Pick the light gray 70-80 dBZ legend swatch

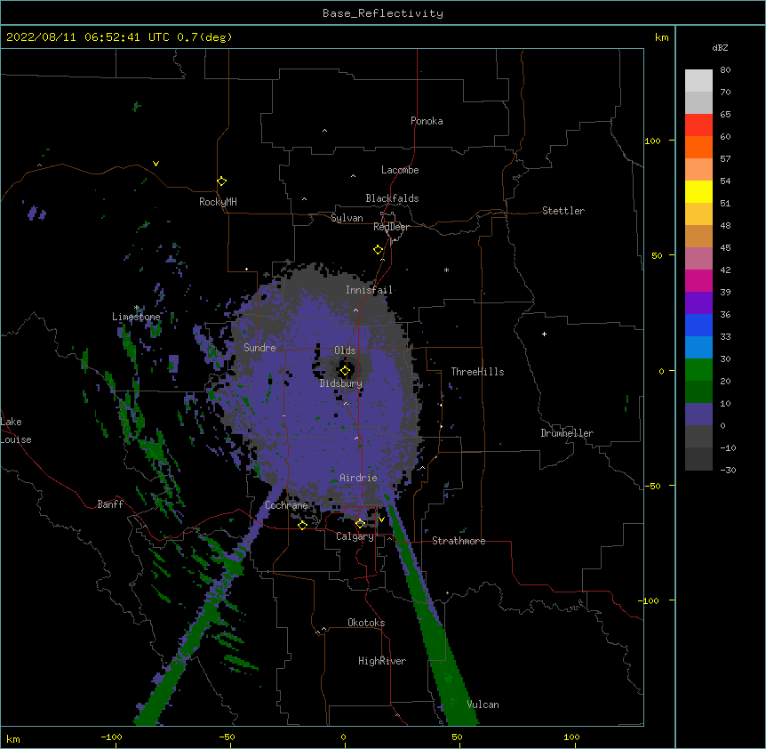(698, 81)
